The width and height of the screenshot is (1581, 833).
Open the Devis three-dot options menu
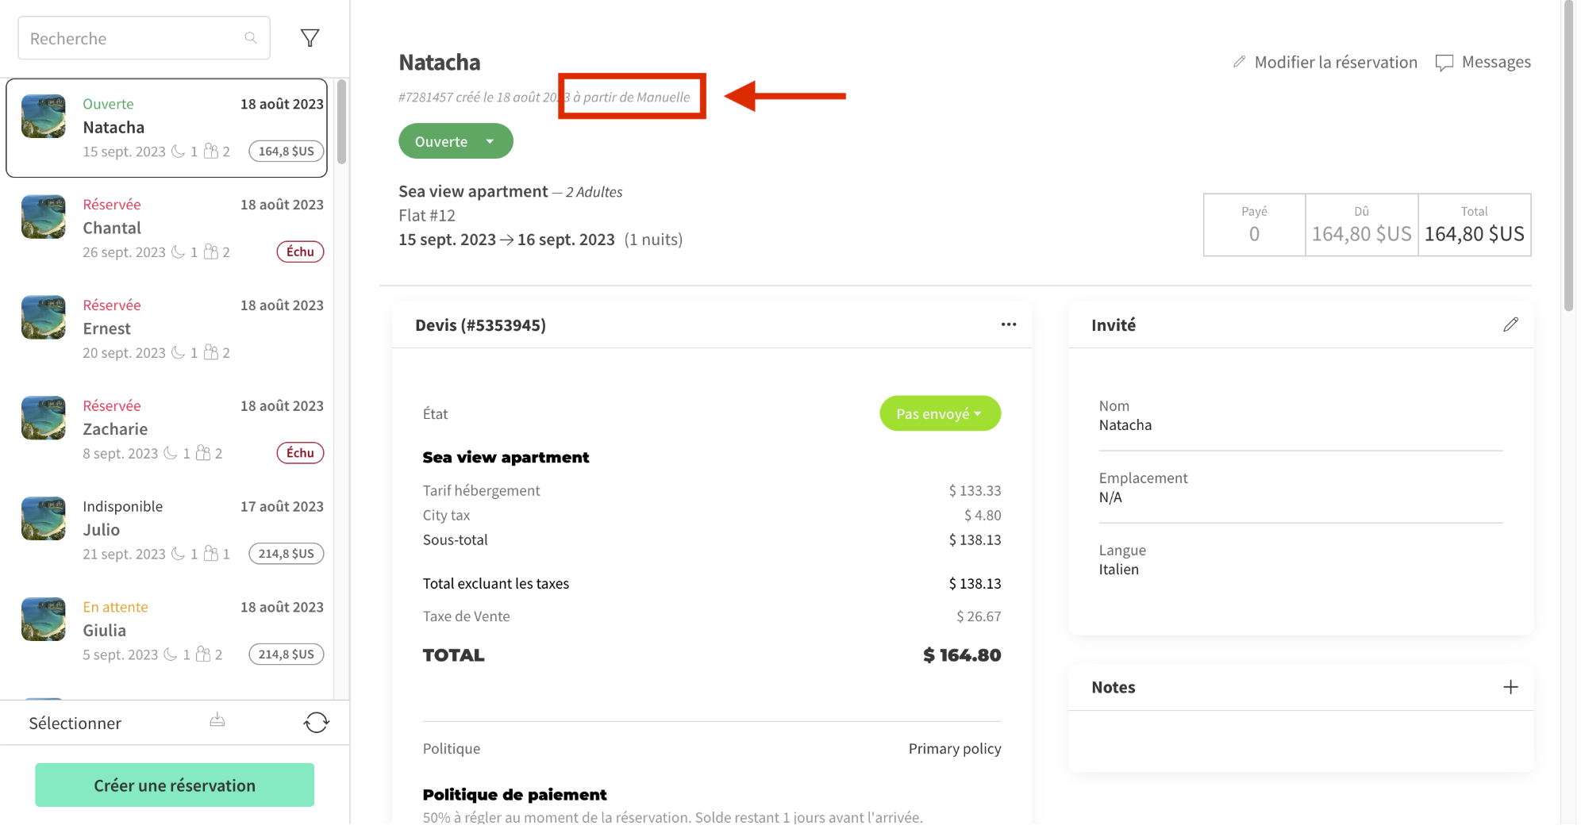tap(1008, 324)
